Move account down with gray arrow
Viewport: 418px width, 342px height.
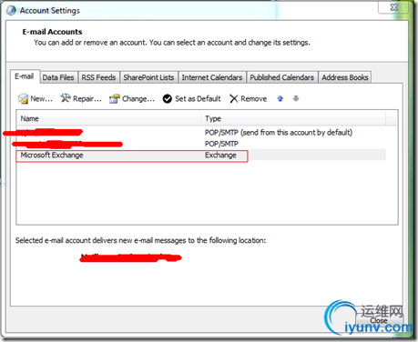click(296, 98)
